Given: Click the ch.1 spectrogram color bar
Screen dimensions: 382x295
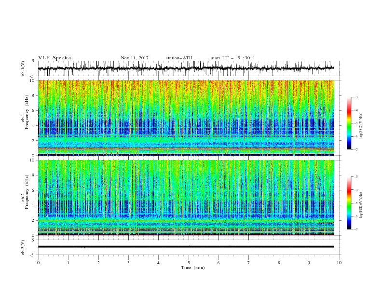Looking at the screenshot, I should pos(349,123).
